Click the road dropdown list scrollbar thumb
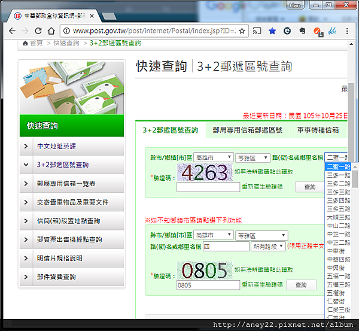Viewport: 359px width, 331px height. pyautogui.click(x=355, y=179)
